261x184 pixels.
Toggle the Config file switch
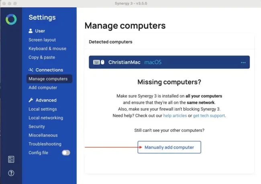coord(66,153)
